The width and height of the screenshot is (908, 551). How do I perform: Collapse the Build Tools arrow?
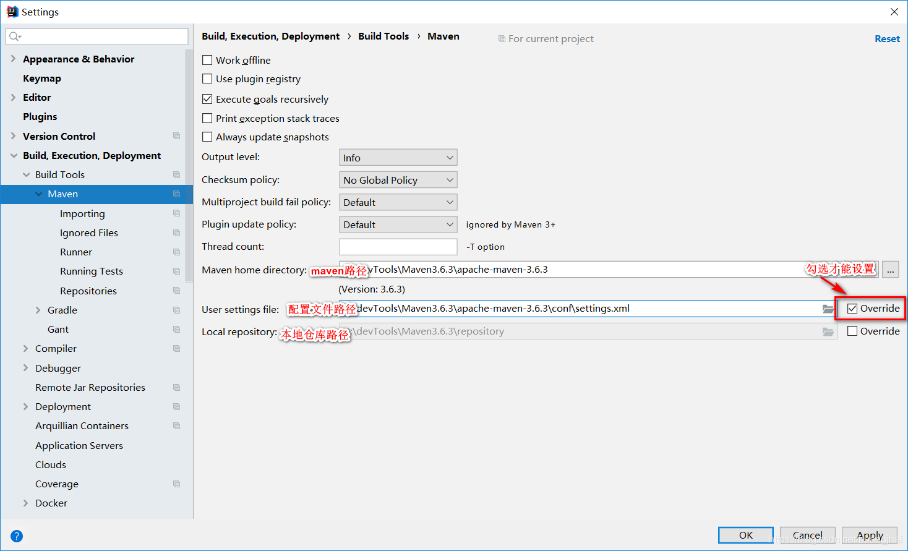(26, 174)
